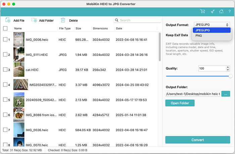Select PNG from format list
235x154 pixels.
point(211,35)
